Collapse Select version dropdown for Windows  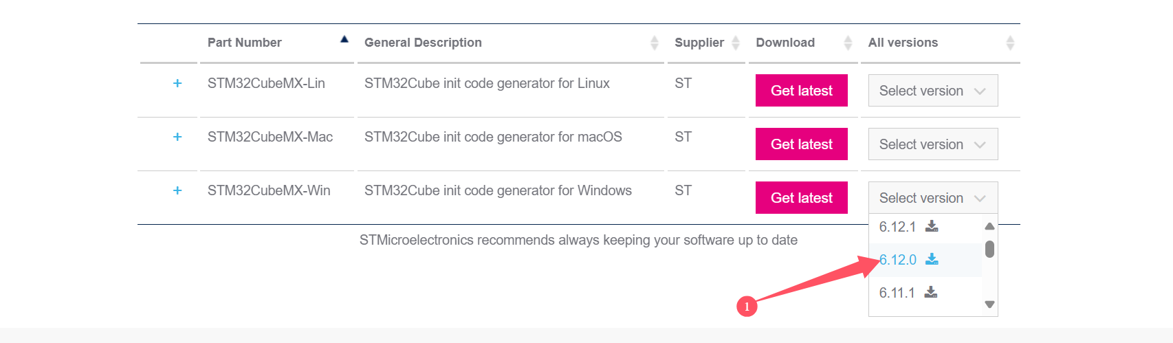[x=932, y=198]
